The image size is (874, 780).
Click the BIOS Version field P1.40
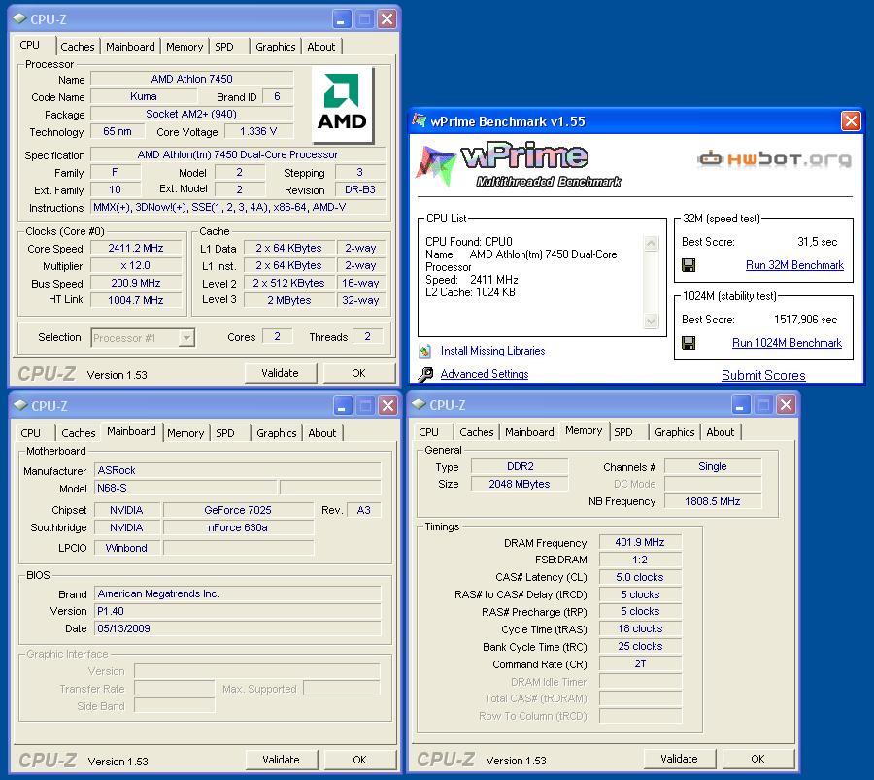point(238,611)
